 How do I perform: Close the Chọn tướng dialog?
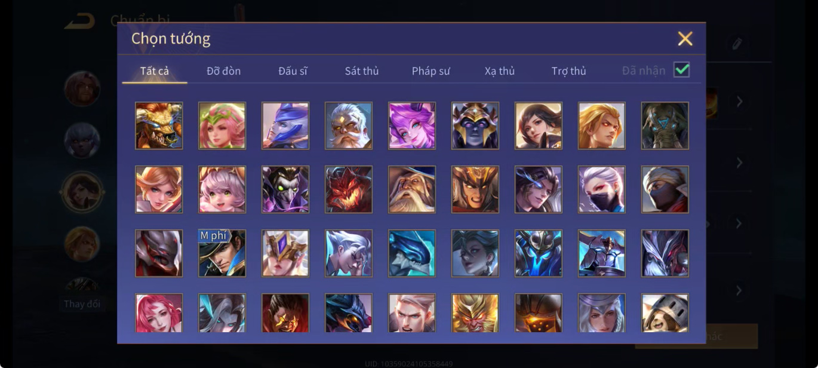pos(685,39)
